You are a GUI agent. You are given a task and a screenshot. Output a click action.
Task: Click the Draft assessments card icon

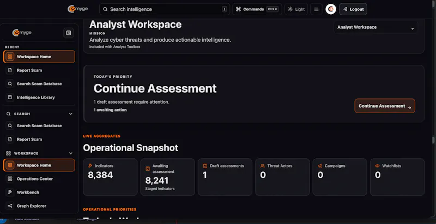(205, 166)
